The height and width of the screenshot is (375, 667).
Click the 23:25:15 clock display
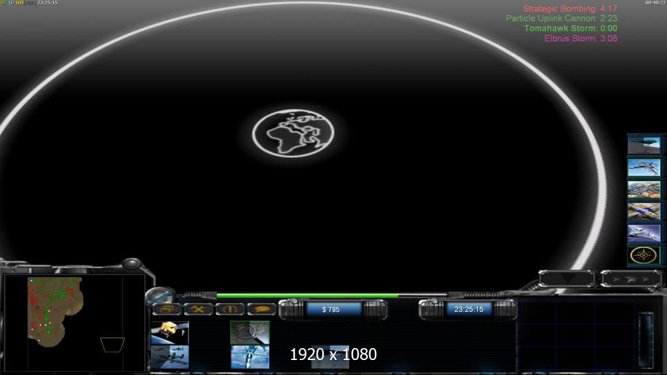pyautogui.click(x=469, y=309)
